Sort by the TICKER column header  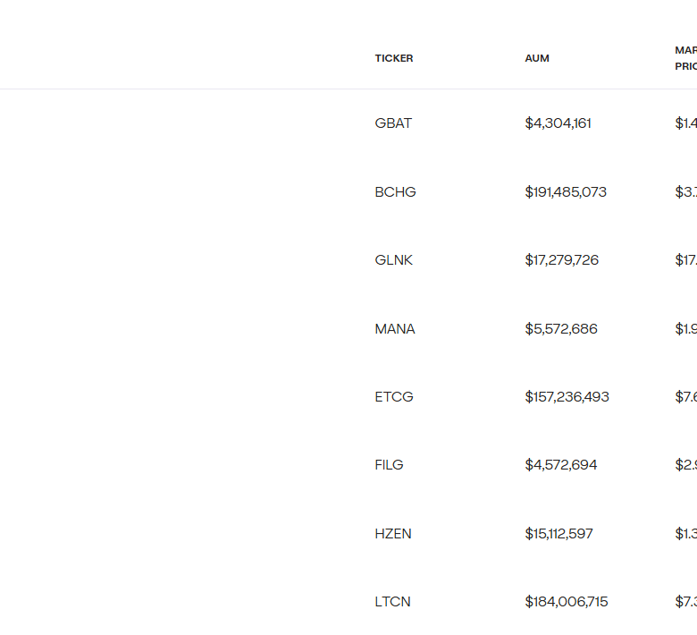pos(394,58)
